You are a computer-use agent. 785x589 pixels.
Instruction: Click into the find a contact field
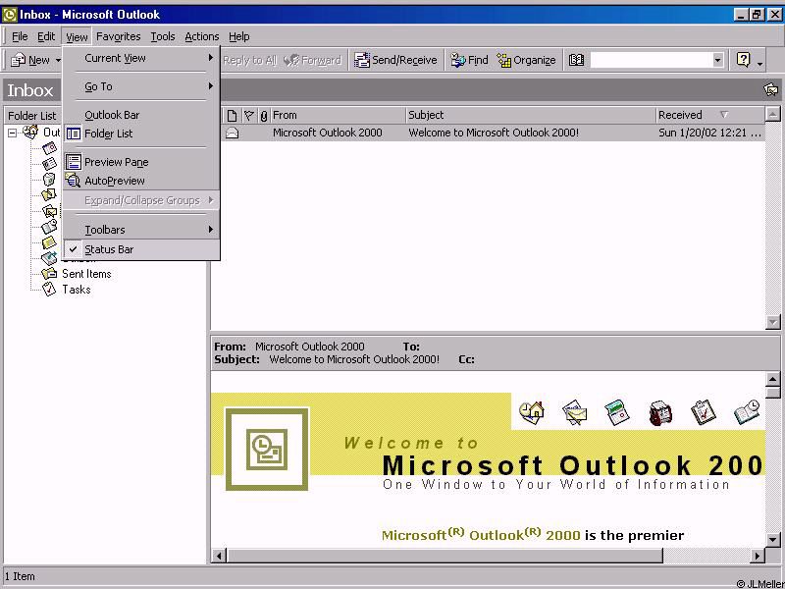pos(652,60)
